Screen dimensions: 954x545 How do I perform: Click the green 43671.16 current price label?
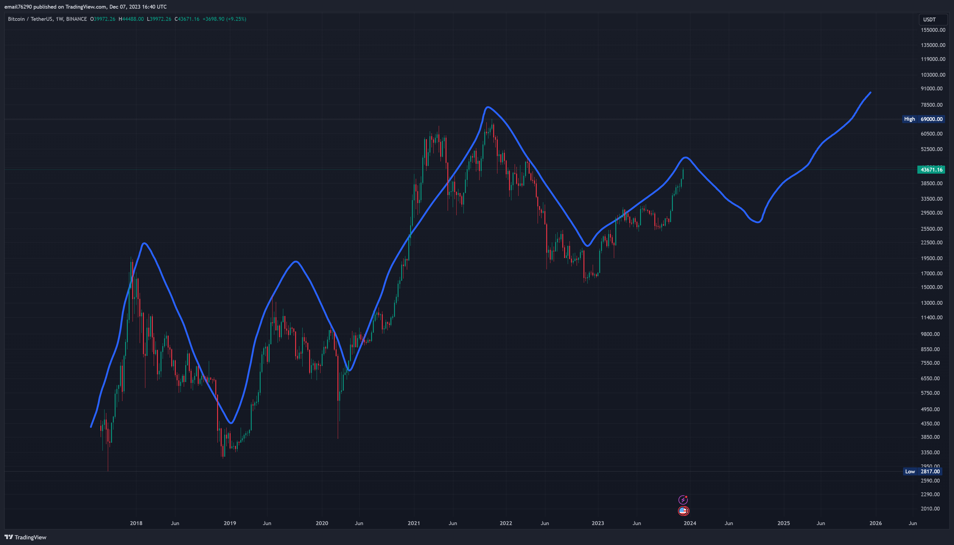coord(931,169)
